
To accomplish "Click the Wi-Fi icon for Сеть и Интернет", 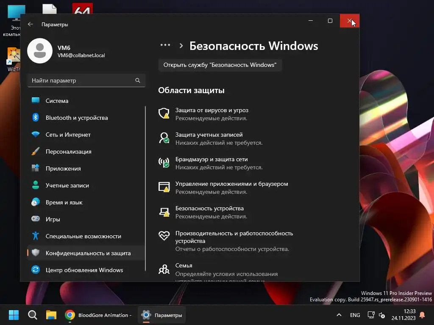I will tap(36, 135).
